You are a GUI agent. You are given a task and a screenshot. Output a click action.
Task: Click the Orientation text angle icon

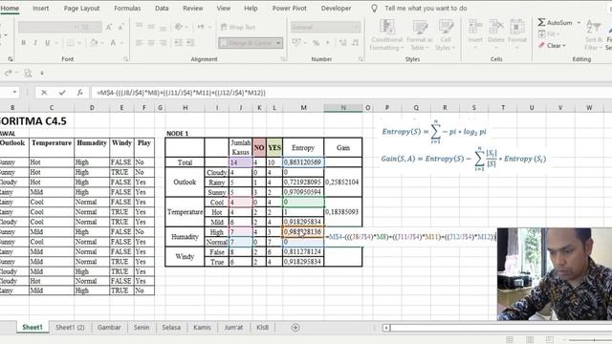[179, 27]
